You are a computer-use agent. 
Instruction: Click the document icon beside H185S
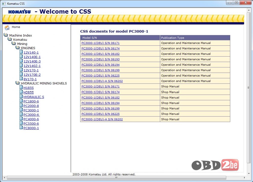(x=21, y=87)
